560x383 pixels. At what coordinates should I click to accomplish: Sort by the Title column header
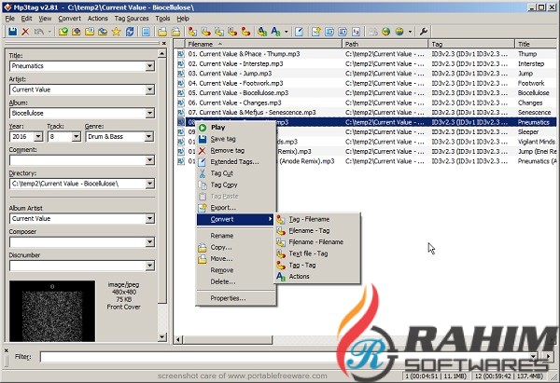tap(536, 44)
